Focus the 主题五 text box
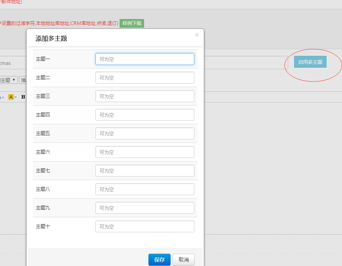Screen dimensions: 342x266 point(144,133)
